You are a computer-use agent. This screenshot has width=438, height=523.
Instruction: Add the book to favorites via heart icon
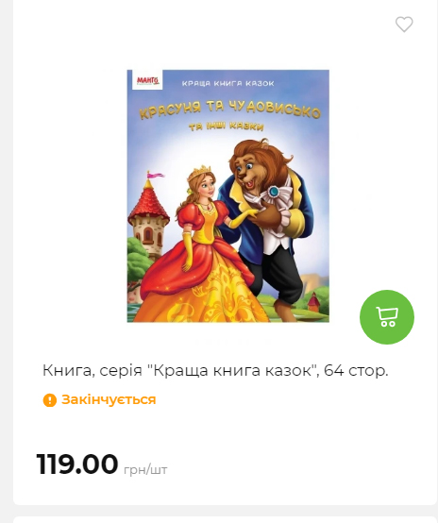pyautogui.click(x=404, y=25)
